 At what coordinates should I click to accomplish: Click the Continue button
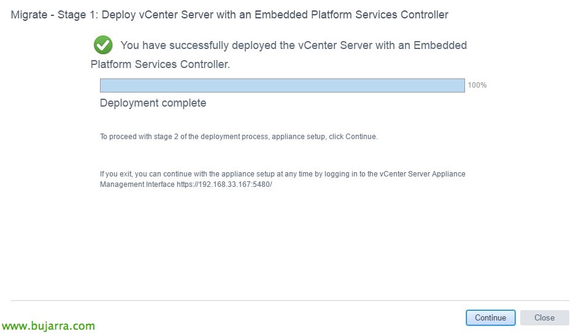click(x=490, y=317)
